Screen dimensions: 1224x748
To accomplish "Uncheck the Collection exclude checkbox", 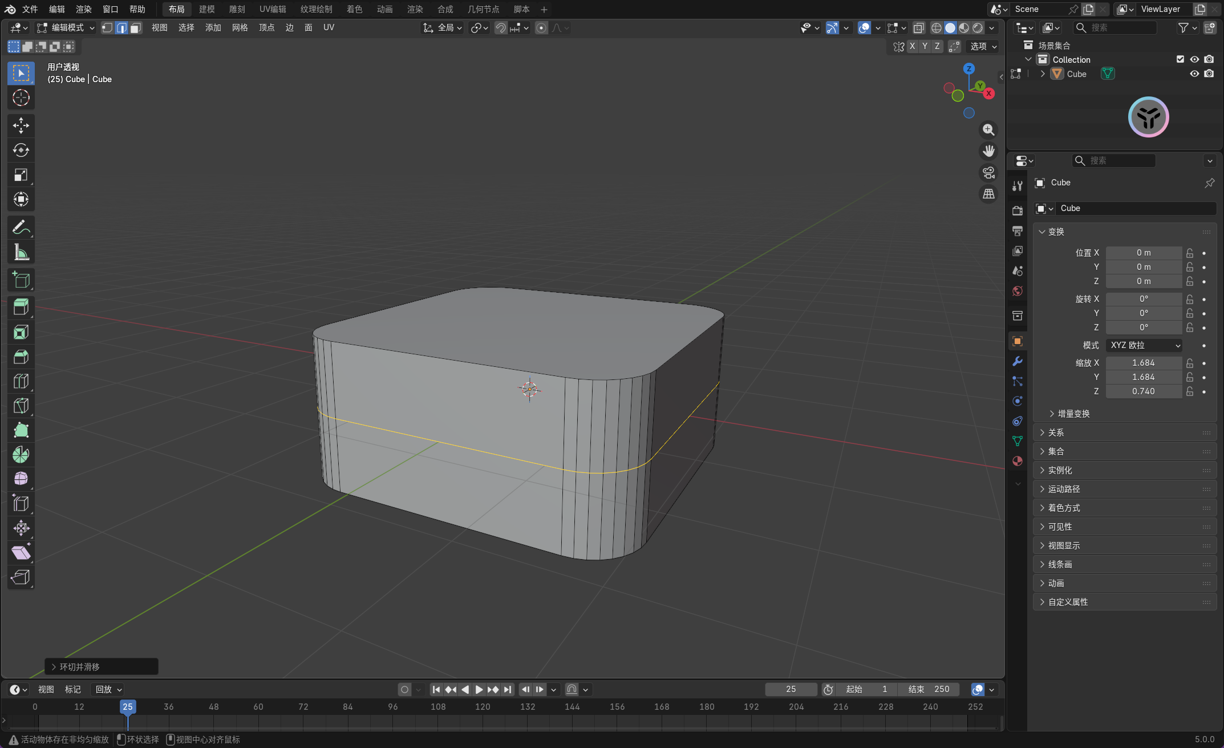I will pyautogui.click(x=1181, y=59).
